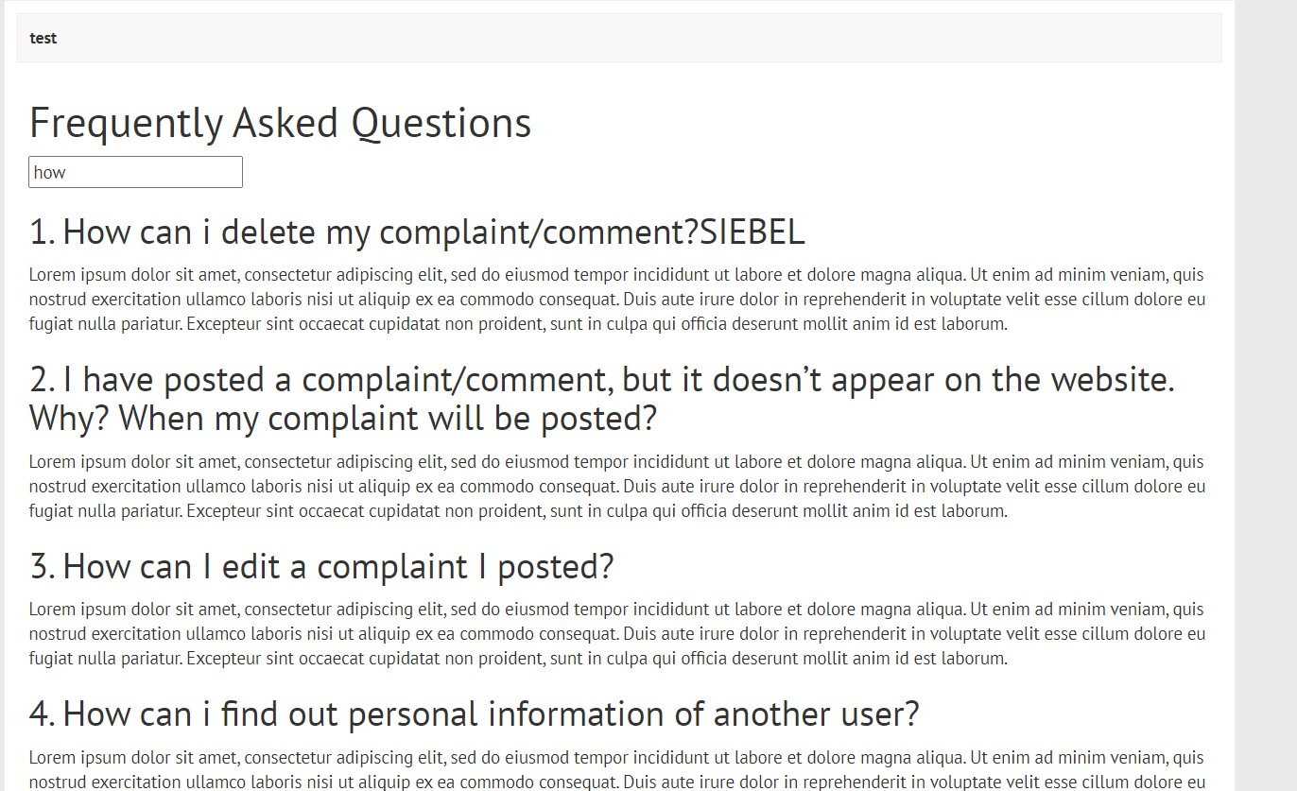Open the question about another user's personal information
Image resolution: width=1297 pixels, height=791 pixels.
point(474,714)
